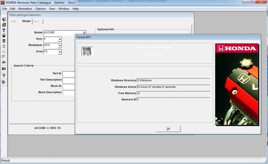The image size is (268, 164).
Task: Click the Block Description input field
Action: coord(69,93)
